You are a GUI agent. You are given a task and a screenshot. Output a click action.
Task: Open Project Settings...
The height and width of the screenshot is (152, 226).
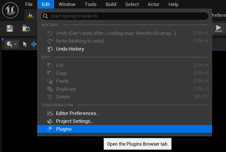[124, 121]
